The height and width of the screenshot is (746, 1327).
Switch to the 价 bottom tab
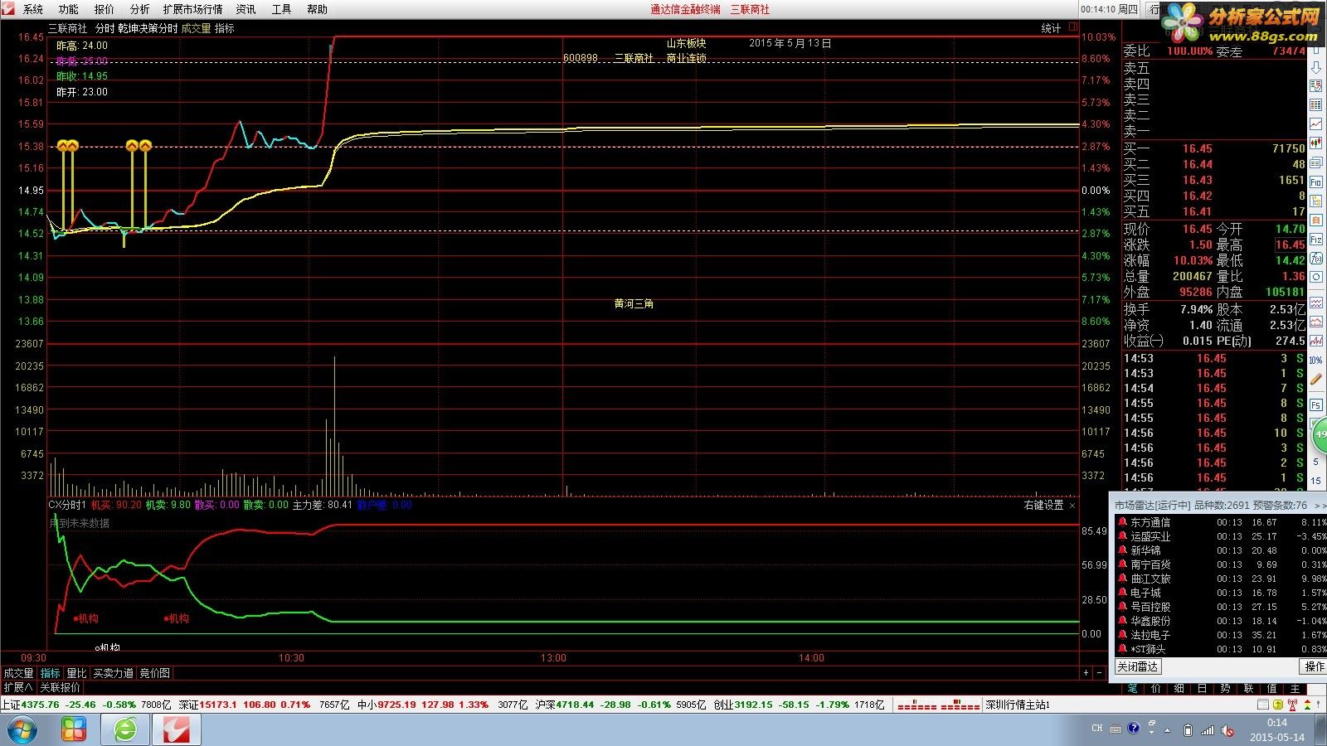[1156, 689]
